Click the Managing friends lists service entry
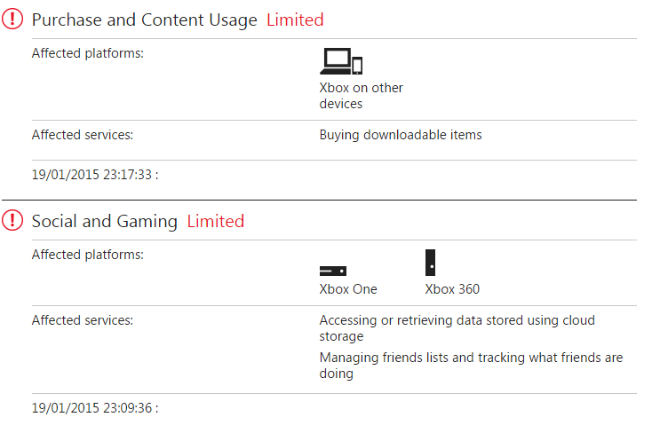The image size is (652, 425). pos(471,366)
